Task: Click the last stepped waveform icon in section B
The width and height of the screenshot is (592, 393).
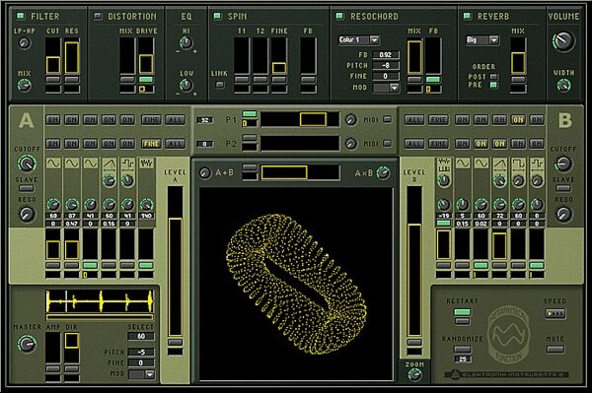Action: [x=537, y=164]
